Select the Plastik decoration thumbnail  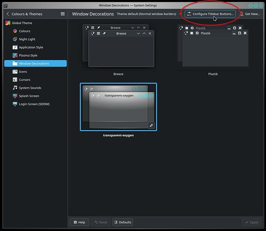click(213, 46)
